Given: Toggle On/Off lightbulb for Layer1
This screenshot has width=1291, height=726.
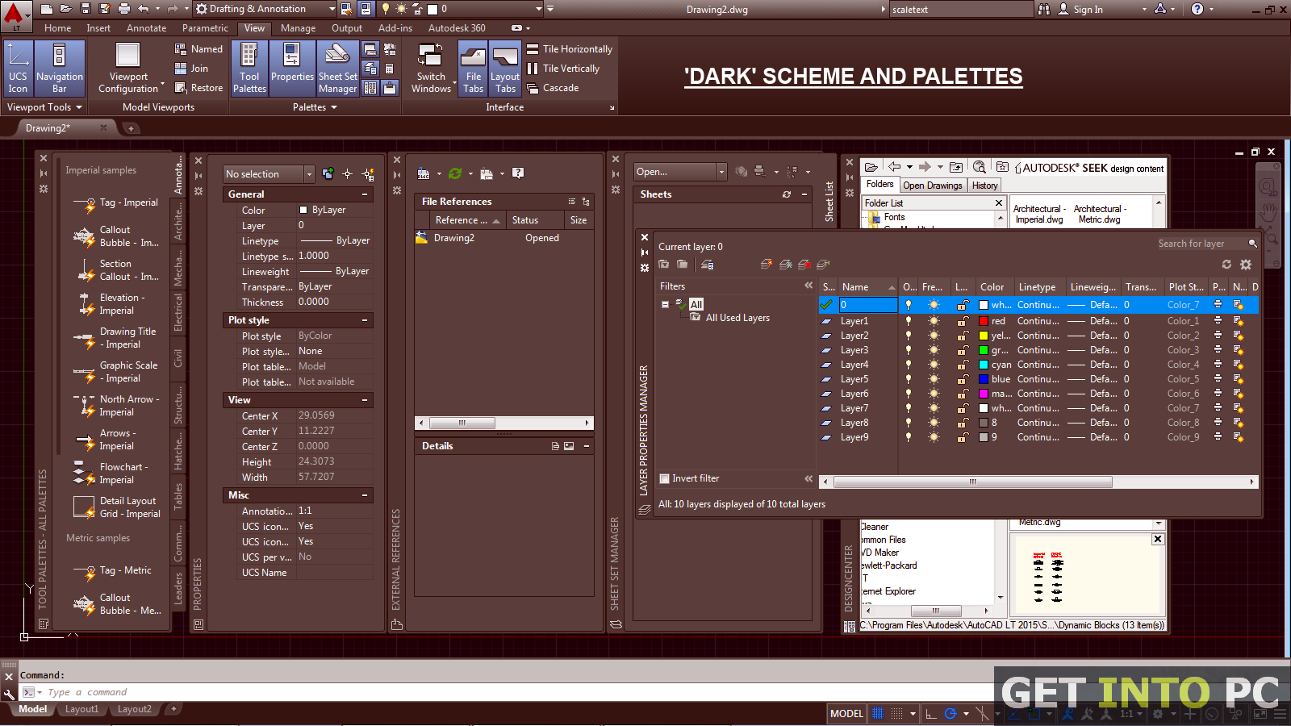Looking at the screenshot, I should 909,321.
